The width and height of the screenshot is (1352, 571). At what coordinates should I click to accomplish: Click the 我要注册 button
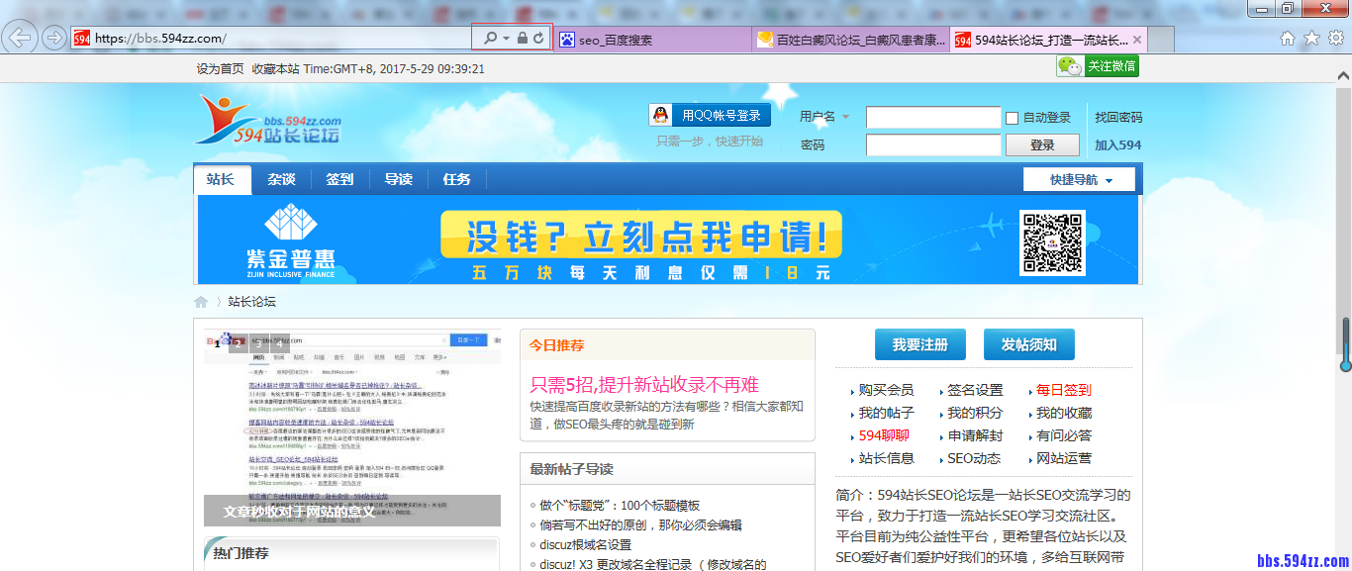[x=918, y=343]
